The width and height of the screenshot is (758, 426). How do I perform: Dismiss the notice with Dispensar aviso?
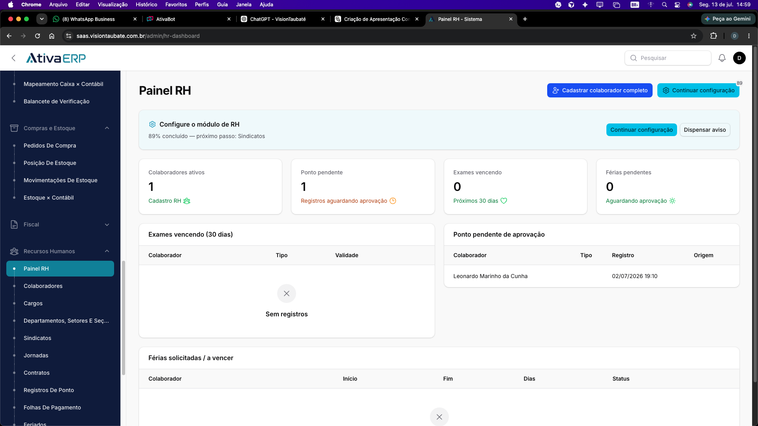coord(705,130)
